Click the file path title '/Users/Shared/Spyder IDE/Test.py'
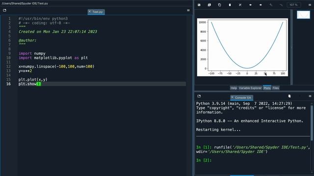Image resolution: width=314 pixels, height=176 pixels. 25,3
